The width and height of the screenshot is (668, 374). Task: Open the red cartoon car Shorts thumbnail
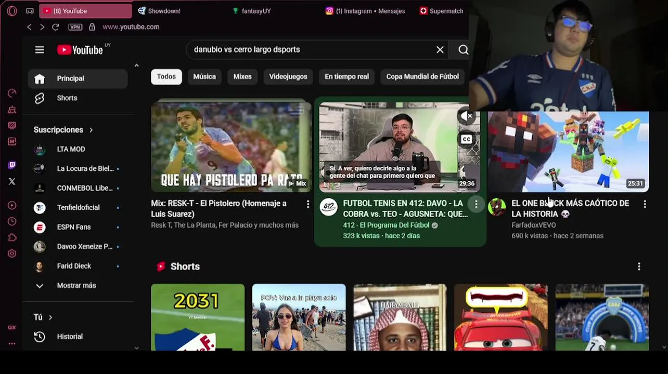[x=501, y=317]
